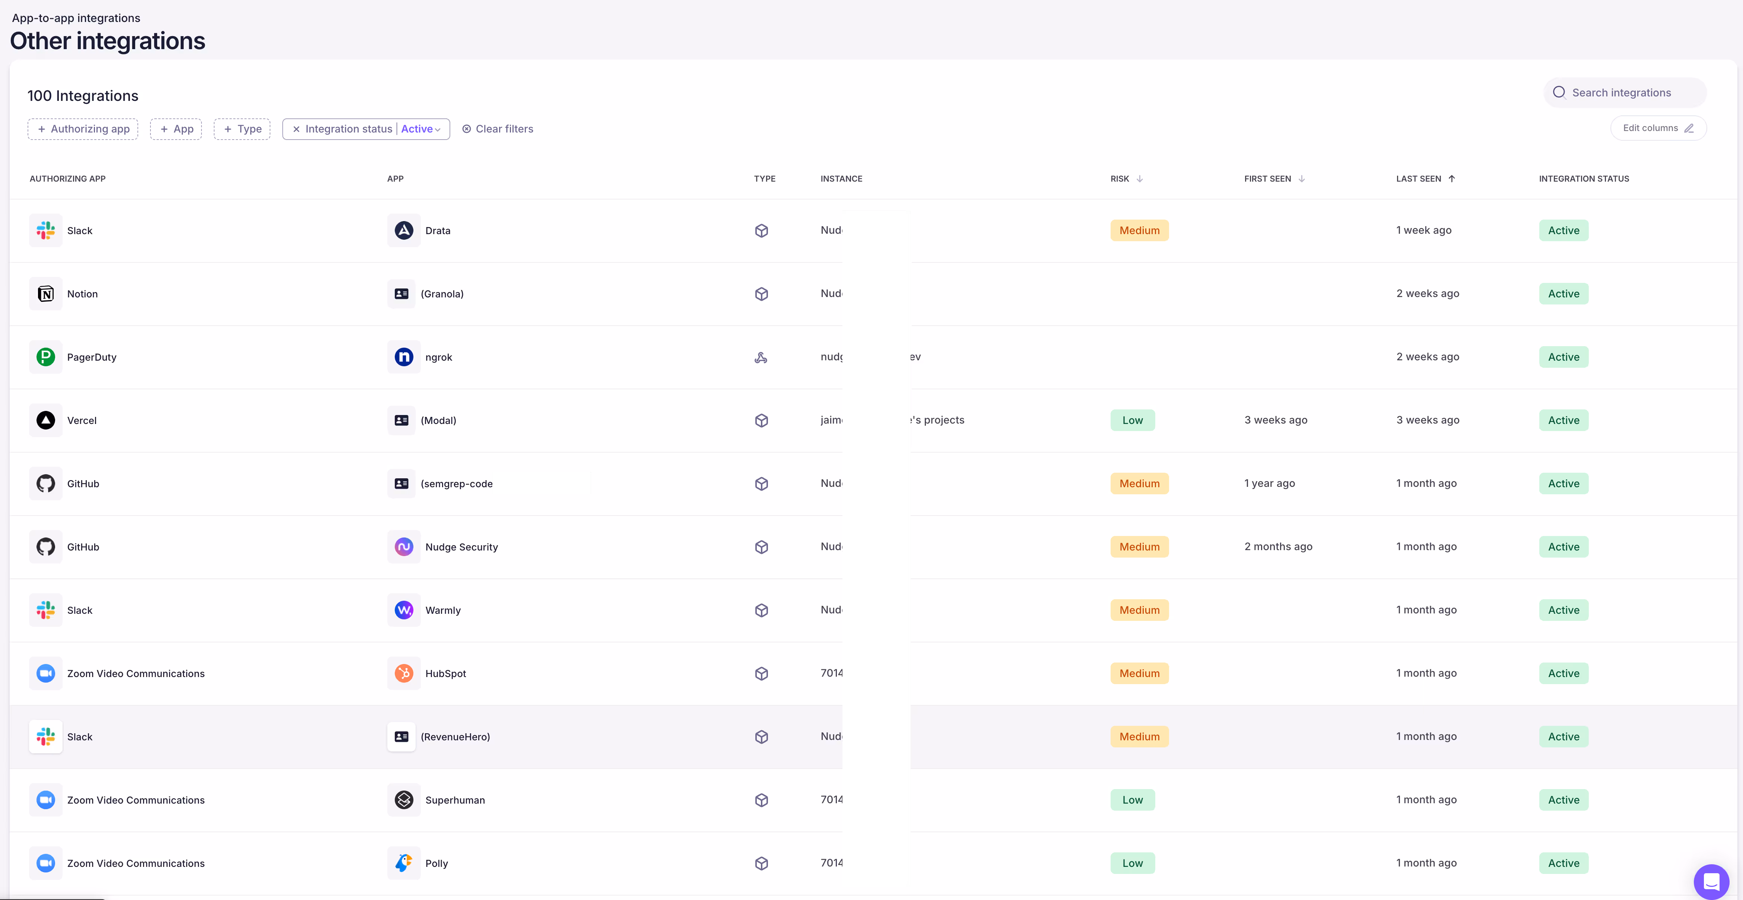
Task: Click the Modal card icon
Action: click(401, 421)
